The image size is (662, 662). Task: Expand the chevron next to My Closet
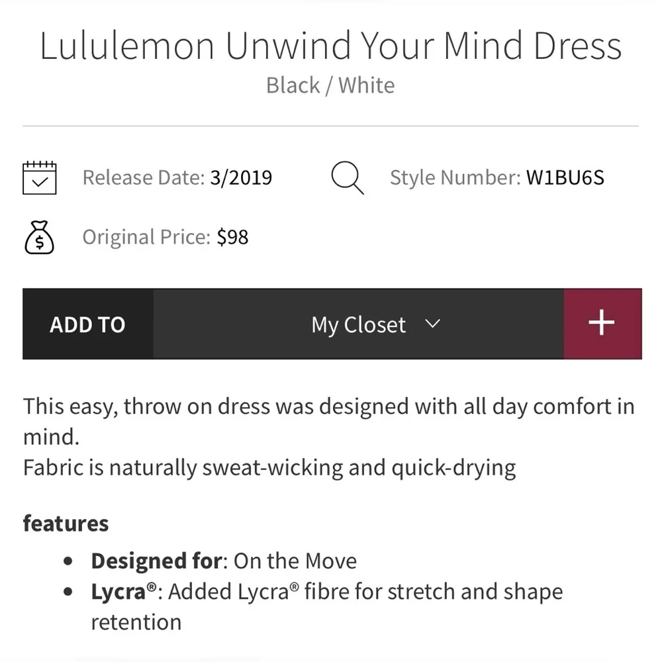(434, 324)
